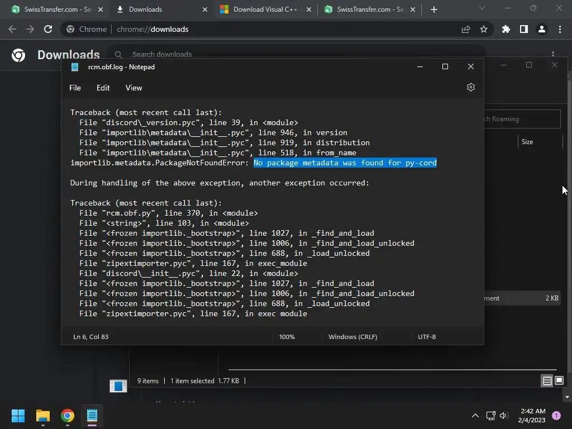Screen dimensions: 572x429
Task: Click the Chrome logo on Downloads page
Action: coord(18,55)
